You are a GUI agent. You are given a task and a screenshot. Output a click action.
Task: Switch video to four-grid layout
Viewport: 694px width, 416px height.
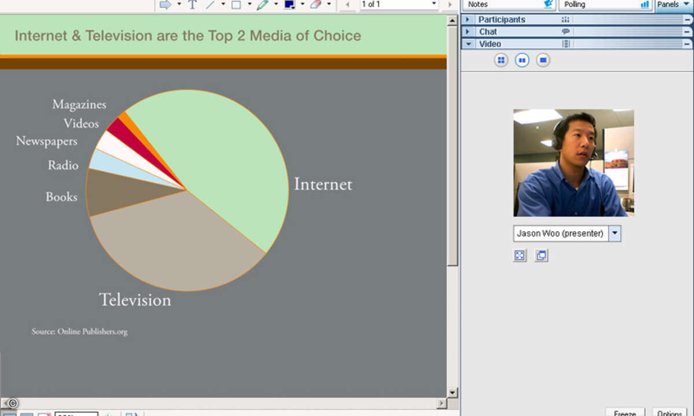click(x=501, y=60)
